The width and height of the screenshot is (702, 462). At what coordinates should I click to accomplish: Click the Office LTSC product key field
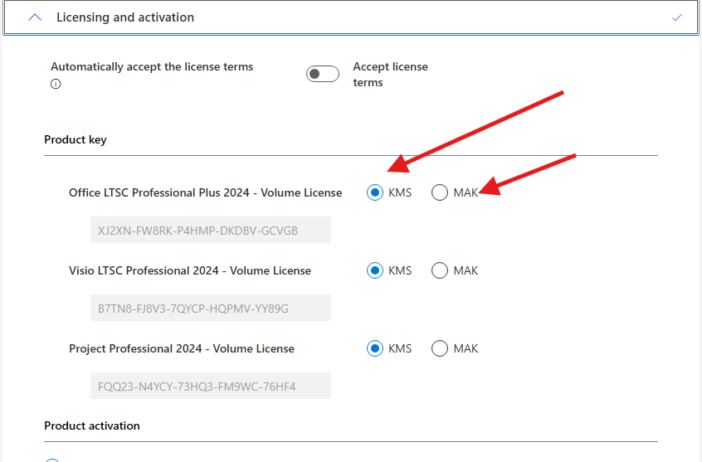(x=210, y=230)
